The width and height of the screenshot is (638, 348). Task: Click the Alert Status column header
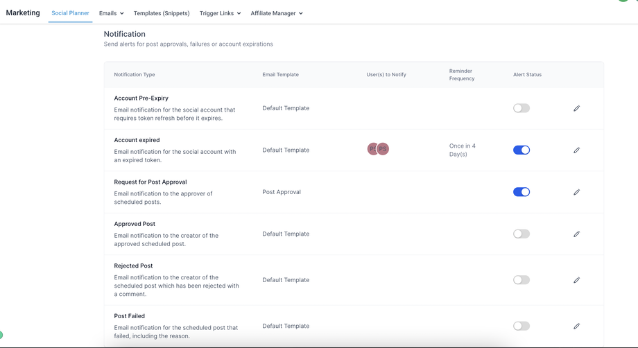527,75
